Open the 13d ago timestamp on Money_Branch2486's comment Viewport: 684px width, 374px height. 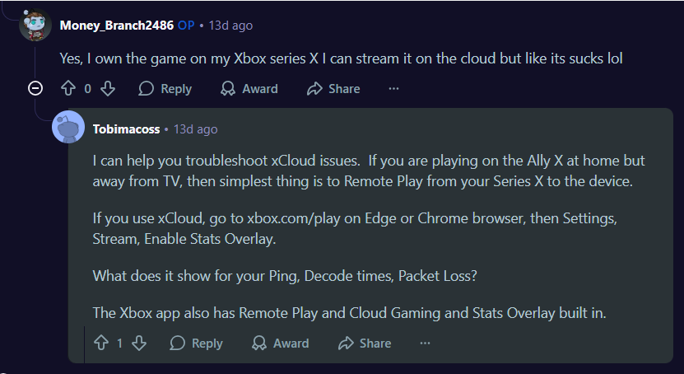coord(230,25)
